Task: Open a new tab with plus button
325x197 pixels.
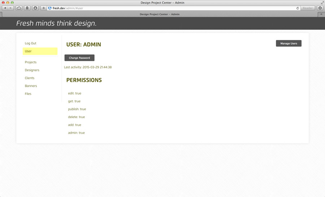Action: pyautogui.click(x=321, y=14)
